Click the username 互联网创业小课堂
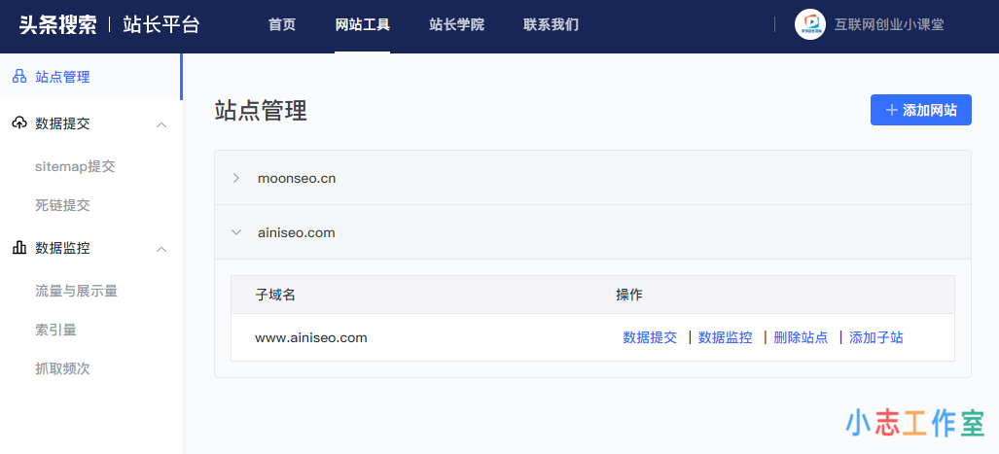Screen dimensions: 999x454 coord(889,25)
